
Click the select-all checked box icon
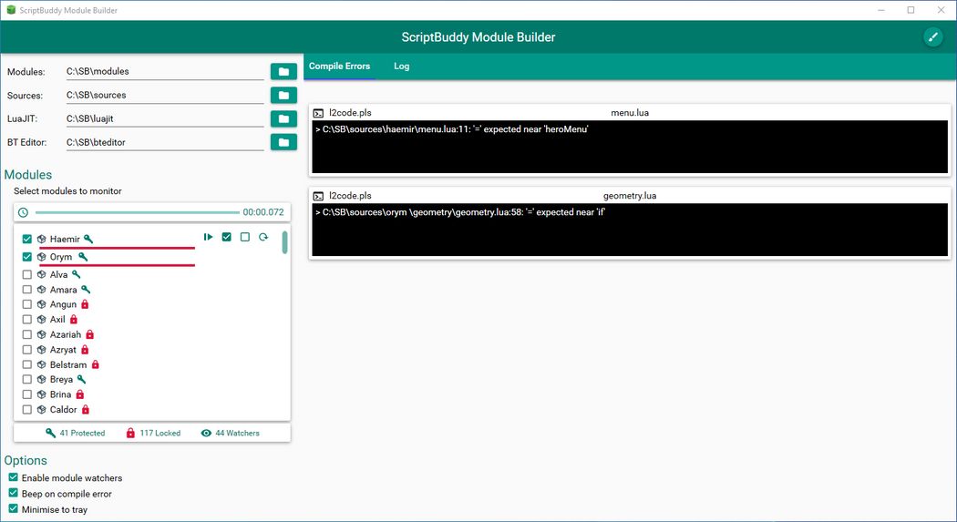(227, 237)
